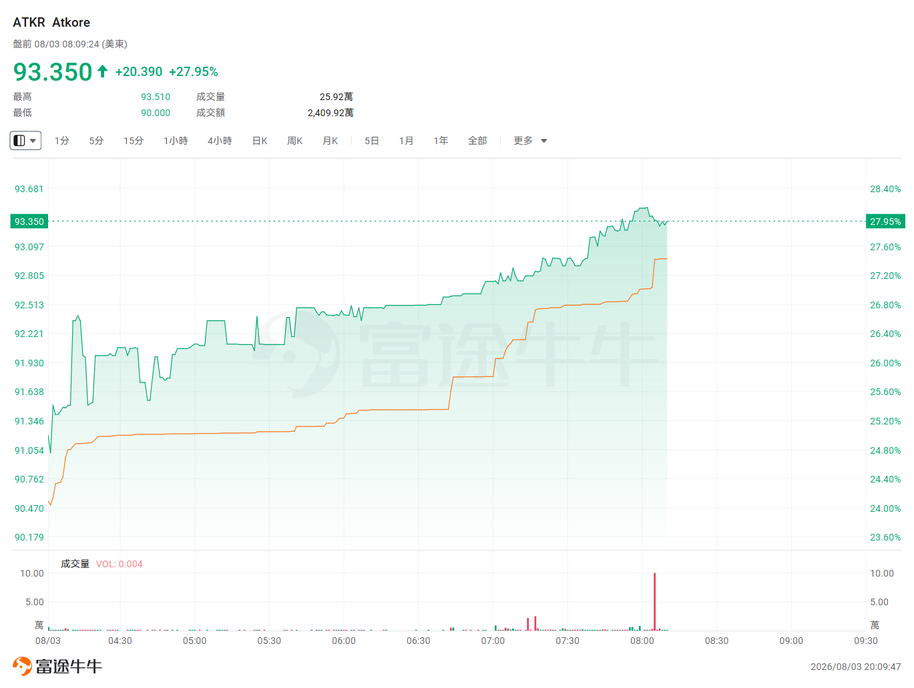View the 全部 full history range
The height and width of the screenshot is (688, 914).
click(x=477, y=141)
